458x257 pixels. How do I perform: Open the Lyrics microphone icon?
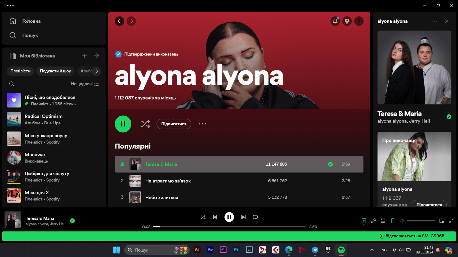click(x=374, y=221)
